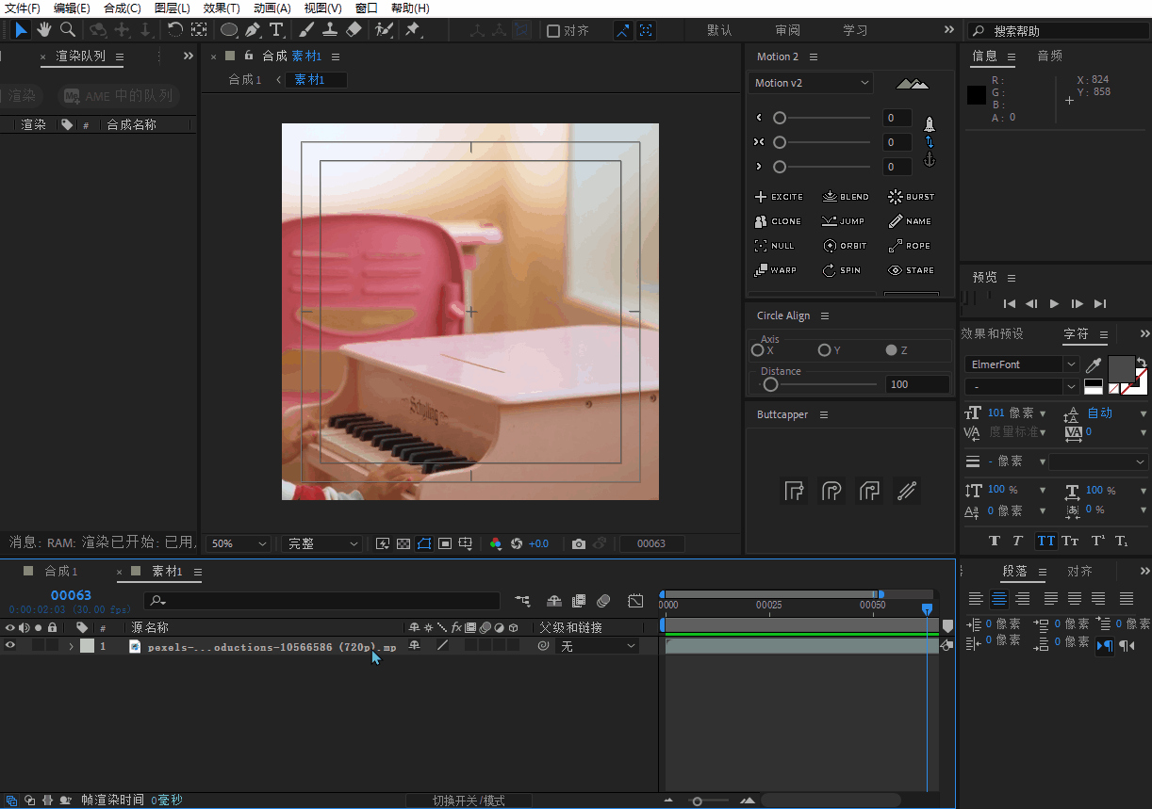The height and width of the screenshot is (809, 1152).
Task: Take a snapshot with the camera icon
Action: pyautogui.click(x=579, y=543)
